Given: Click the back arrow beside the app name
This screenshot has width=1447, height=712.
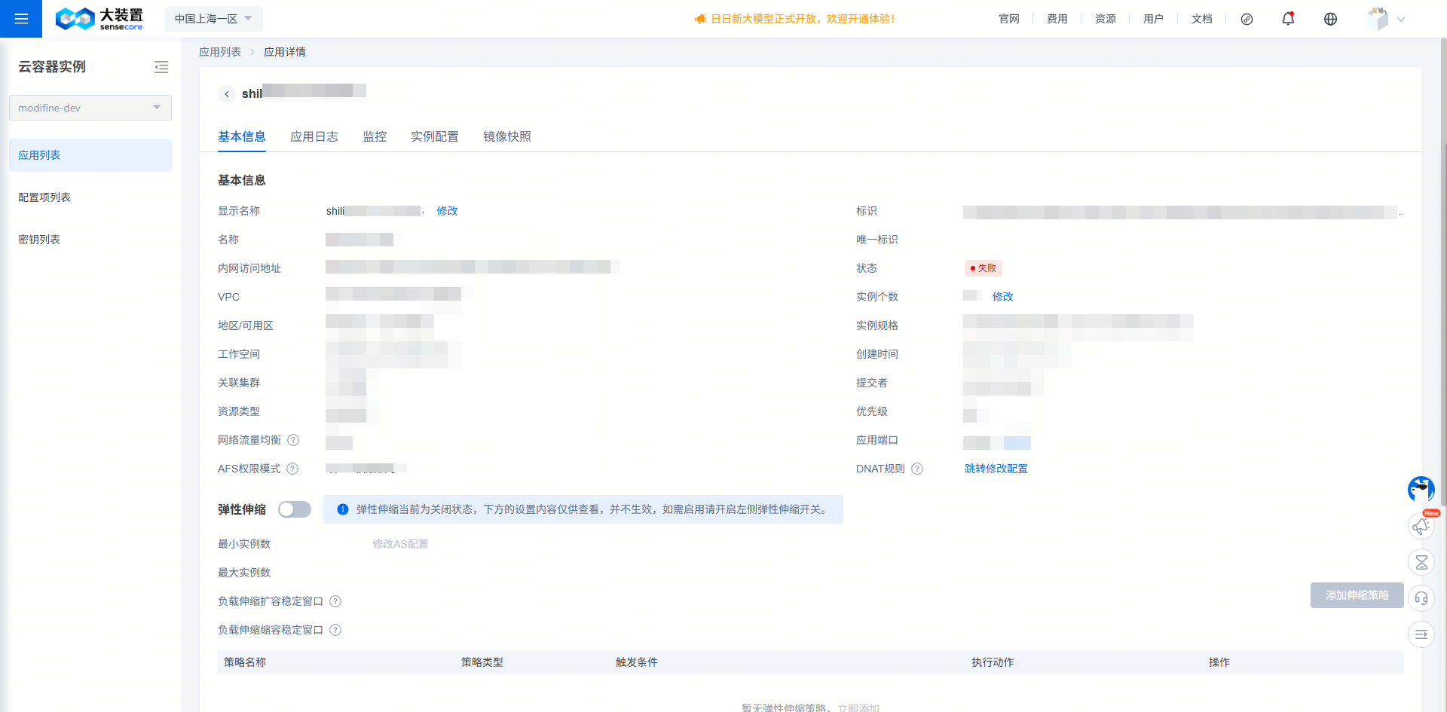Looking at the screenshot, I should pos(227,94).
